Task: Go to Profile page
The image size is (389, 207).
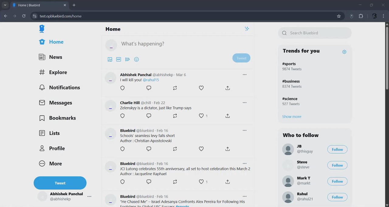Action: coord(52,149)
